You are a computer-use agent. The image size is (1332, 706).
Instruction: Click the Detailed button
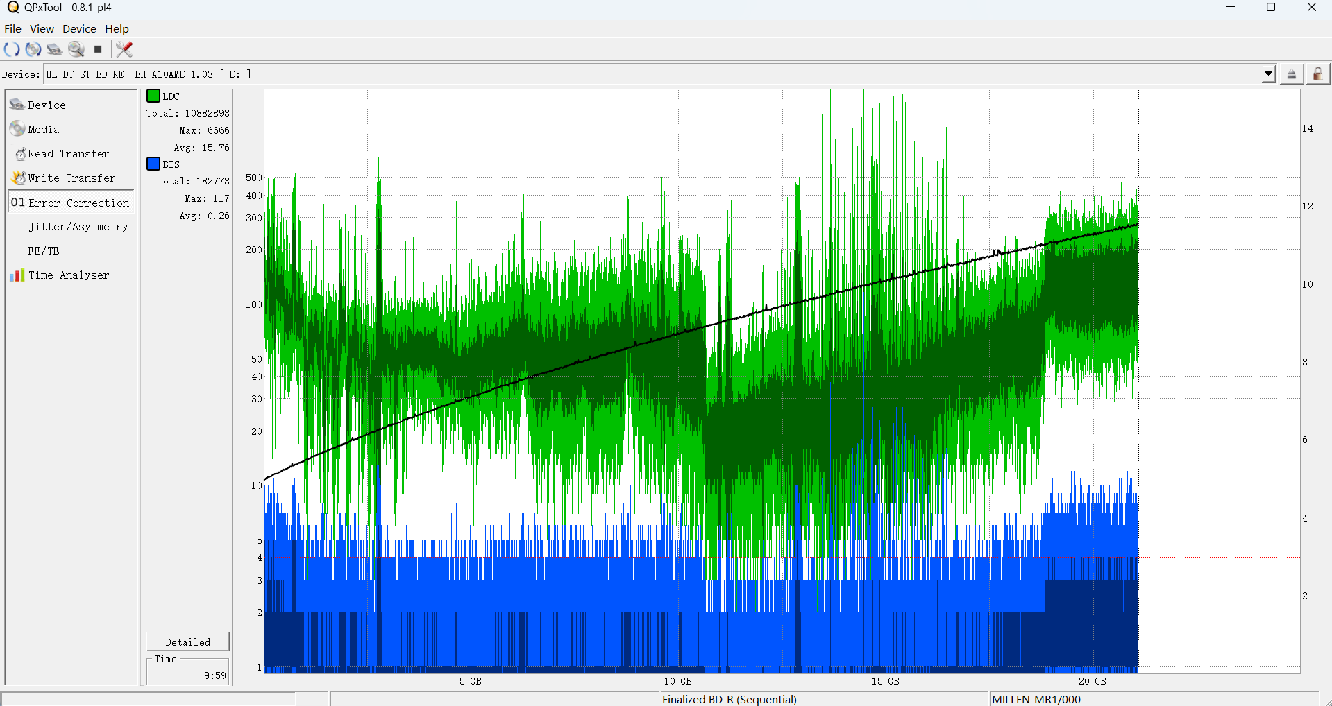pos(187,642)
